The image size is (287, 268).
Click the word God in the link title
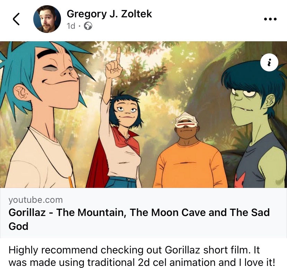pyautogui.click(x=18, y=226)
